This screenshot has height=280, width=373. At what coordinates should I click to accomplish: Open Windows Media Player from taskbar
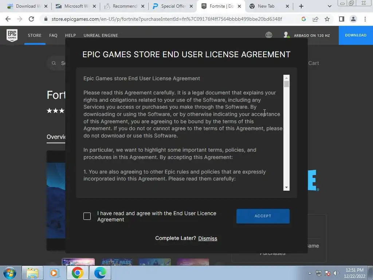tap(54, 273)
